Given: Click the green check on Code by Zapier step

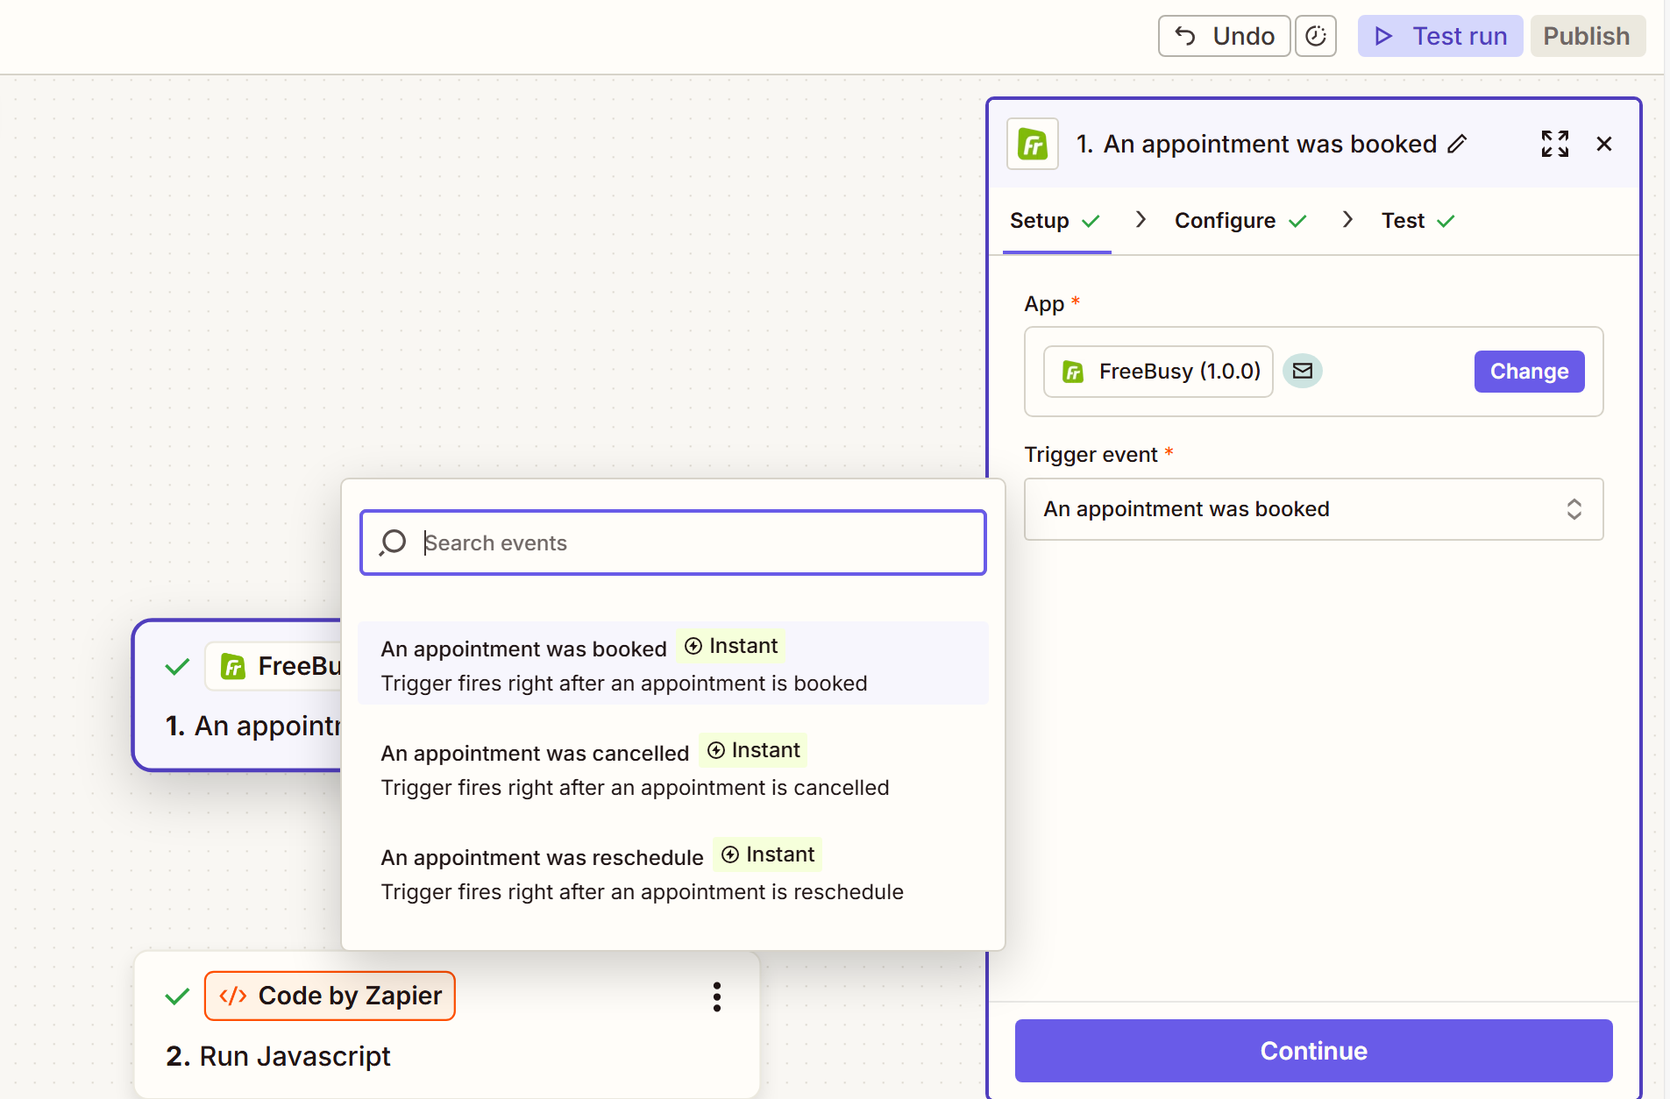Looking at the screenshot, I should click(x=177, y=996).
